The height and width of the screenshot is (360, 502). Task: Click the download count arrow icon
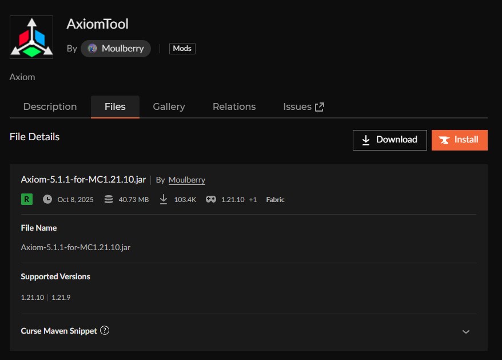164,200
